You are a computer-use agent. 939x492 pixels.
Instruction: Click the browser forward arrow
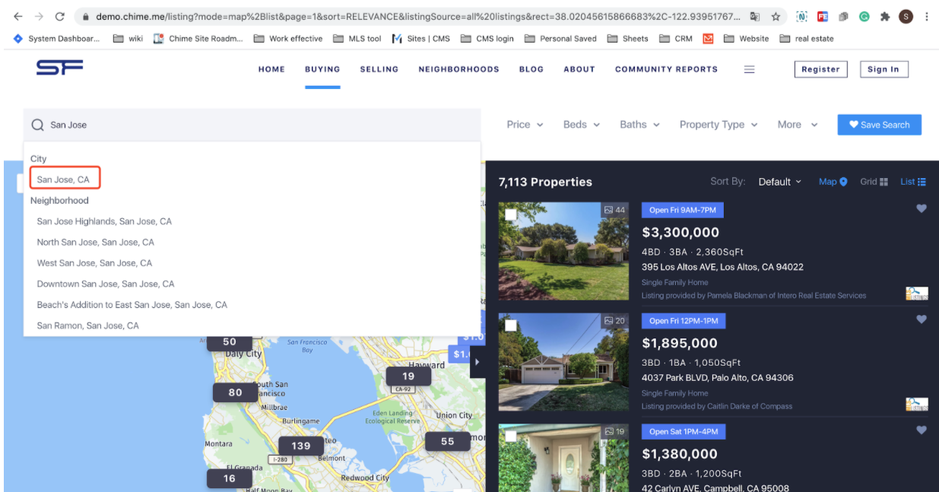point(39,16)
